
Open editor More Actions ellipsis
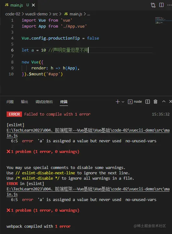(x=169, y=5)
